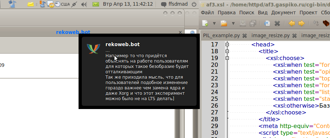This screenshot has width=330, height=138.
Task: Navigate forward with the right yellow arrow
Action: (301, 23)
